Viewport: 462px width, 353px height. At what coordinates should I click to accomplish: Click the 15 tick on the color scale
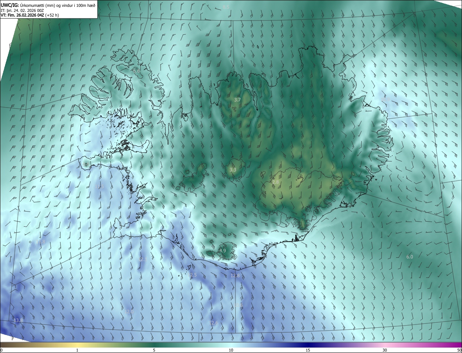click(308, 350)
